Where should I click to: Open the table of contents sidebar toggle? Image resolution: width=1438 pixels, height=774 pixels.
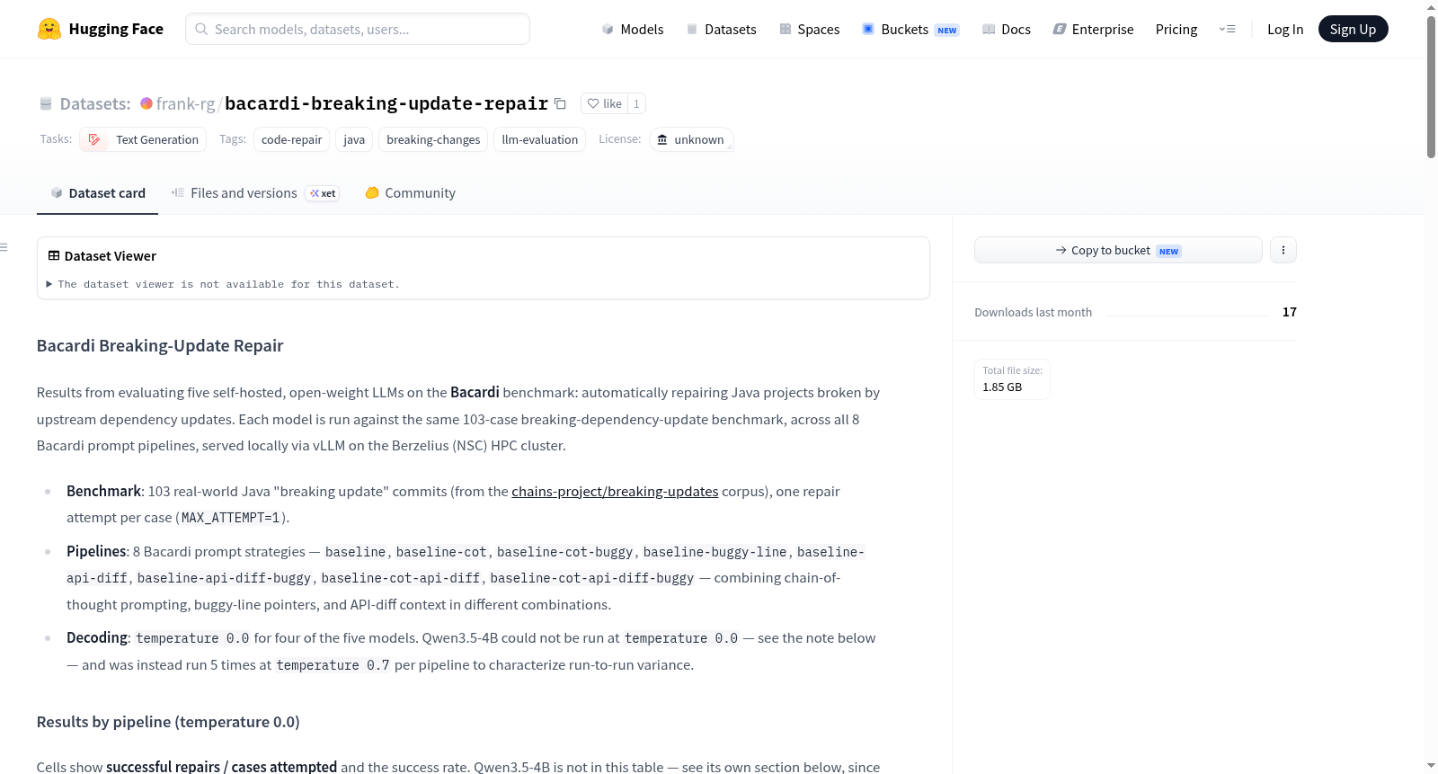pyautogui.click(x=4, y=247)
